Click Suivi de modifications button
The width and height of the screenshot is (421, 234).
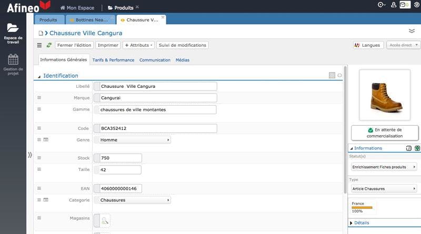(183, 45)
